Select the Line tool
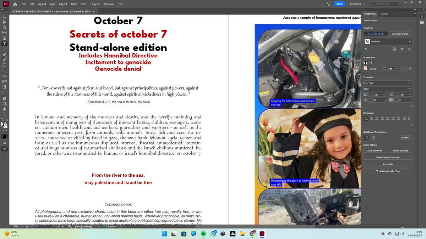 click(4, 49)
